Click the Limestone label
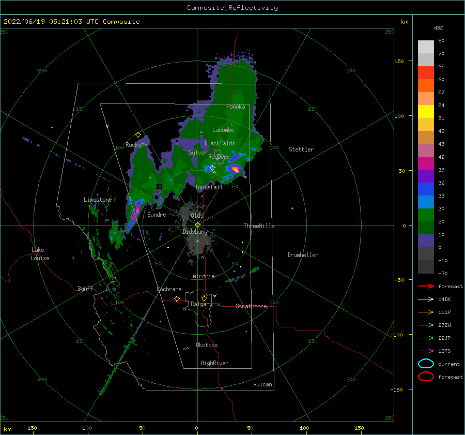465x435 pixels. pyautogui.click(x=98, y=200)
